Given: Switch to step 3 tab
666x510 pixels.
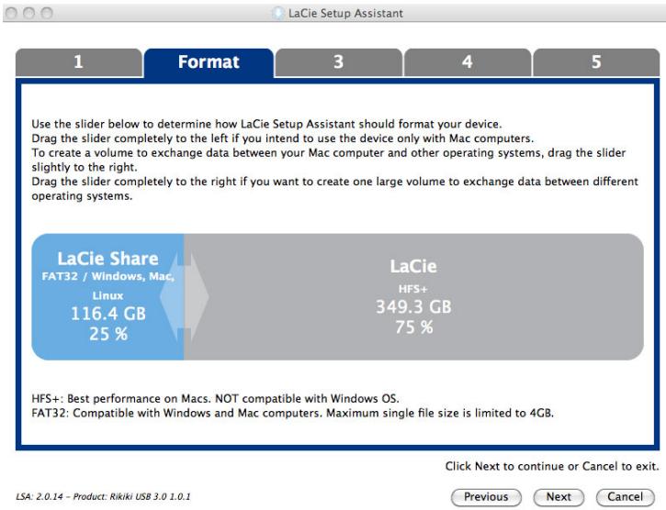Looking at the screenshot, I should tap(339, 63).
